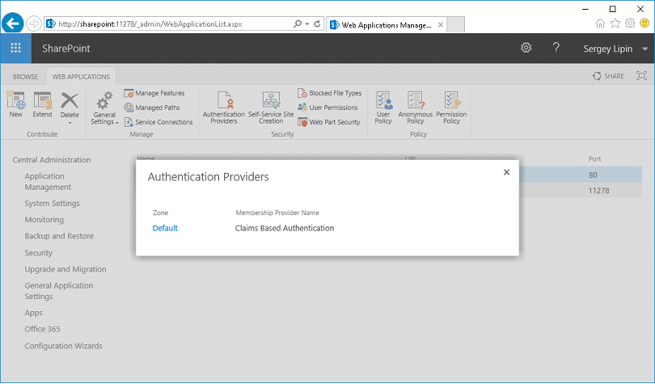
Task: Expand the General Settings dropdown
Action: (104, 122)
